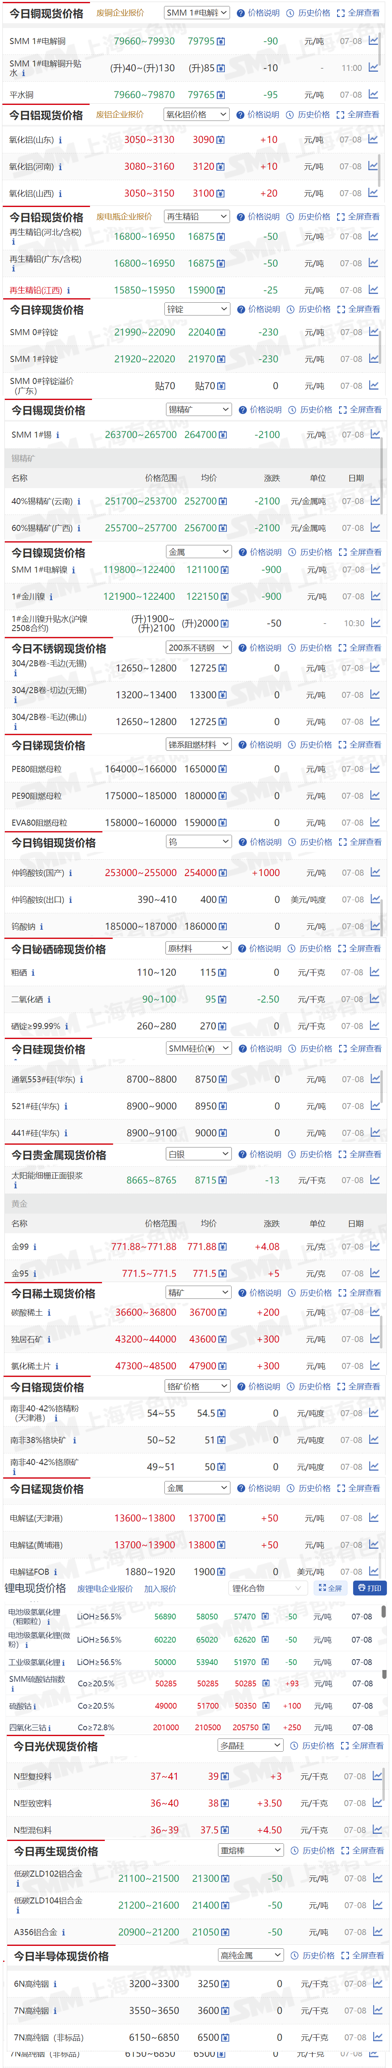Open chart icon for 金99 row
This screenshot has height=2068, width=392.
click(x=375, y=1246)
